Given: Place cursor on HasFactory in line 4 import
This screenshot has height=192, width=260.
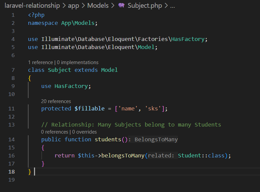Looking at the screenshot, I should click(x=188, y=39).
